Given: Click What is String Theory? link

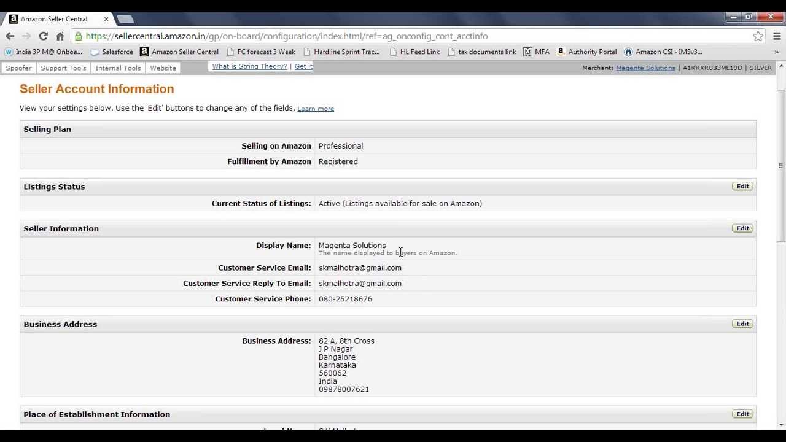Looking at the screenshot, I should coord(249,66).
